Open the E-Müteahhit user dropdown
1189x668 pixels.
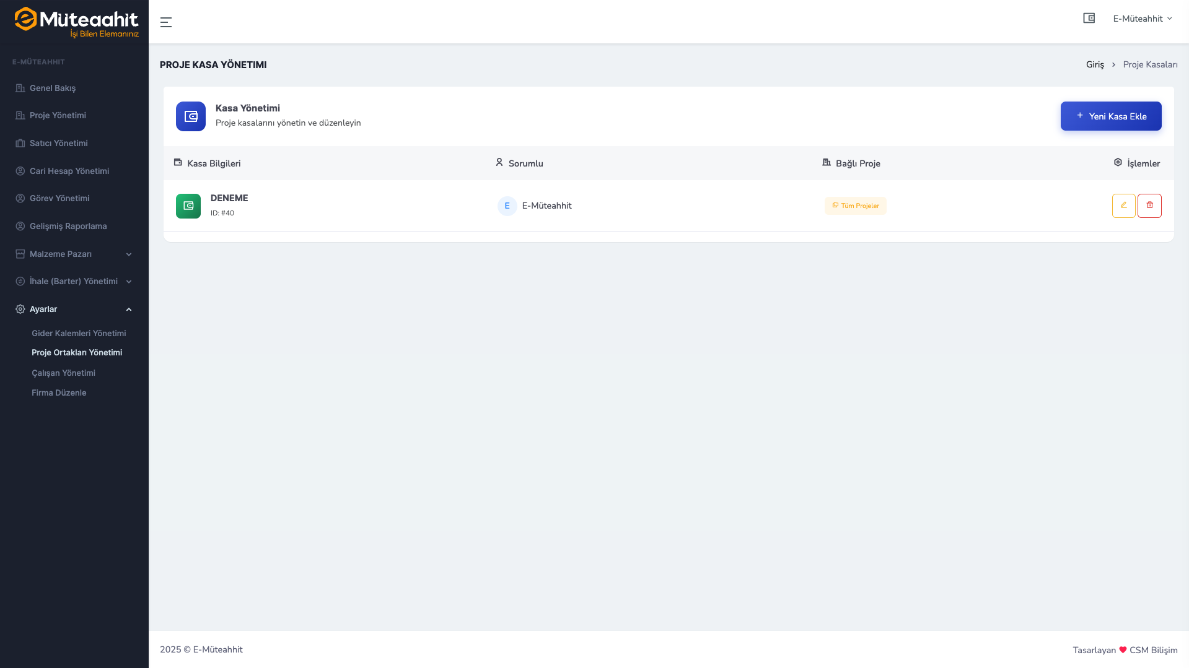(1142, 19)
